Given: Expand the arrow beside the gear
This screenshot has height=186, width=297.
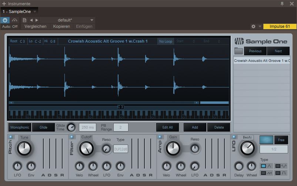Looking at the screenshot, I should [x=260, y=27].
